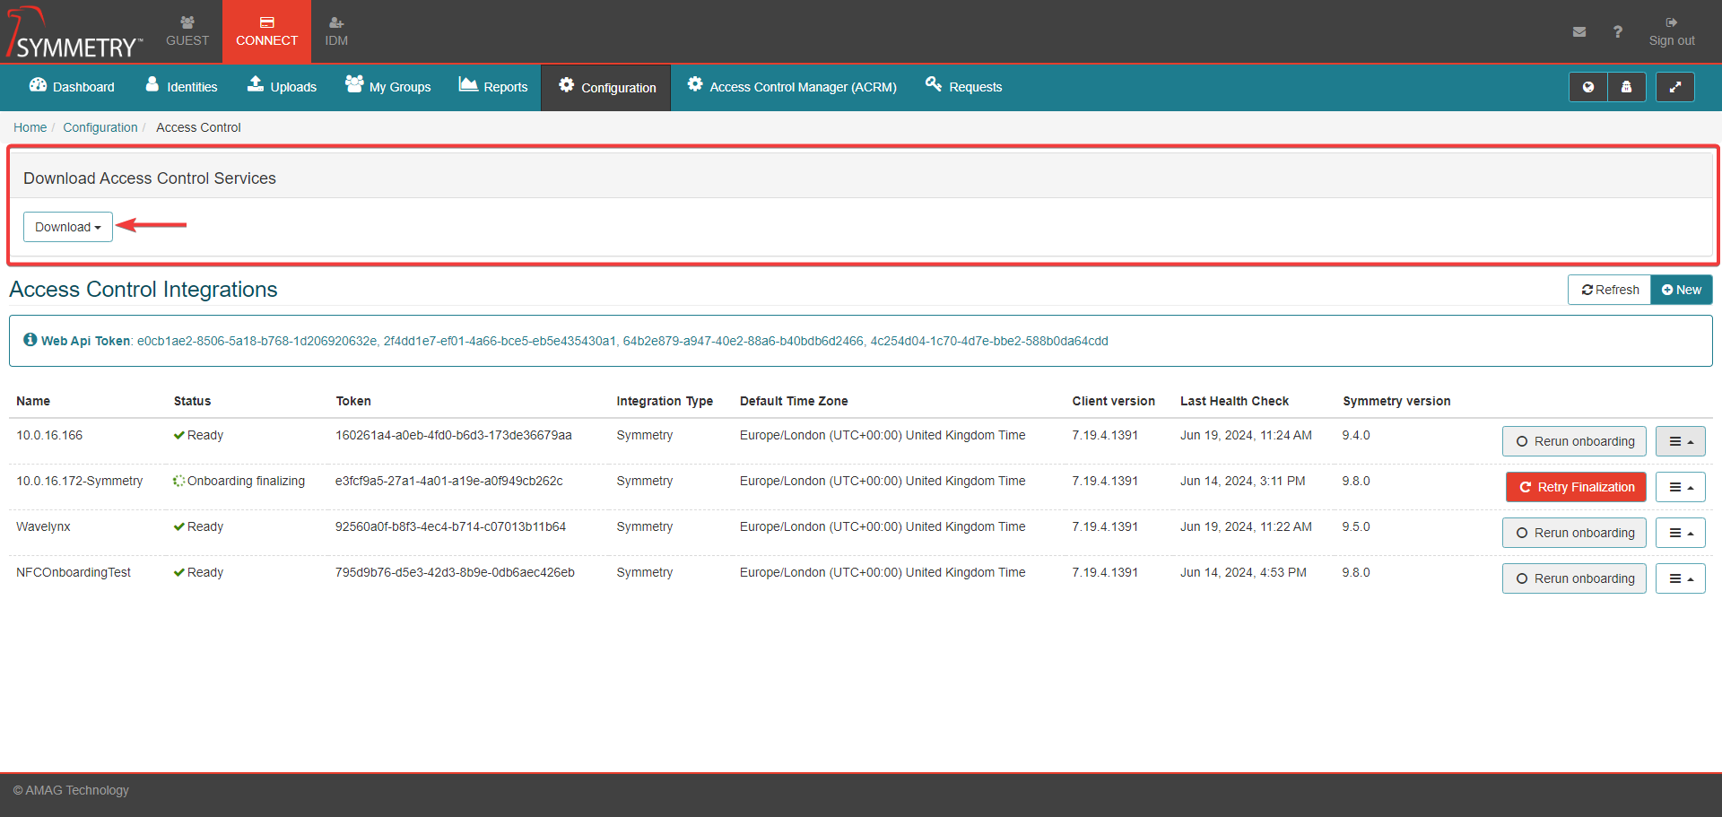Click the globe icon button
The width and height of the screenshot is (1722, 817).
[1588, 87]
